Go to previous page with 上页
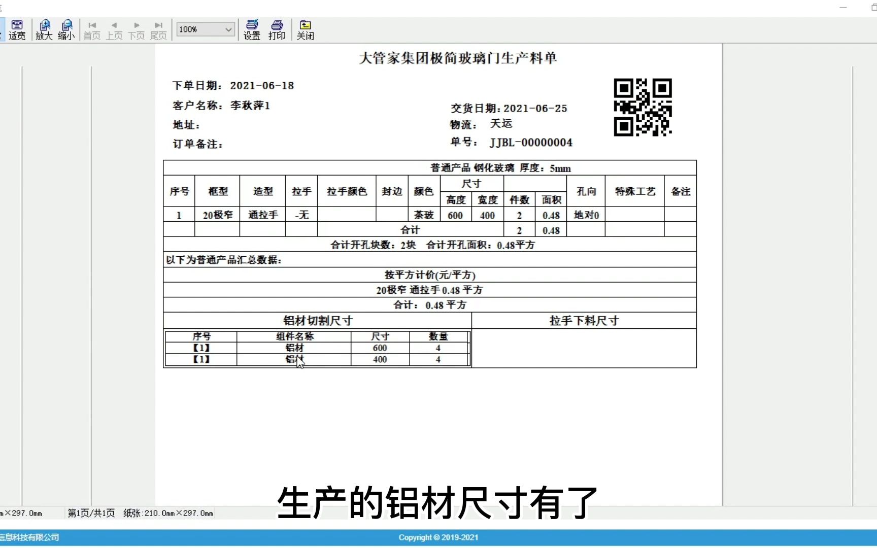877x548 pixels. 114,30
